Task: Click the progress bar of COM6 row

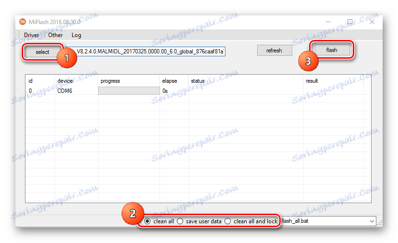Action: click(x=129, y=91)
